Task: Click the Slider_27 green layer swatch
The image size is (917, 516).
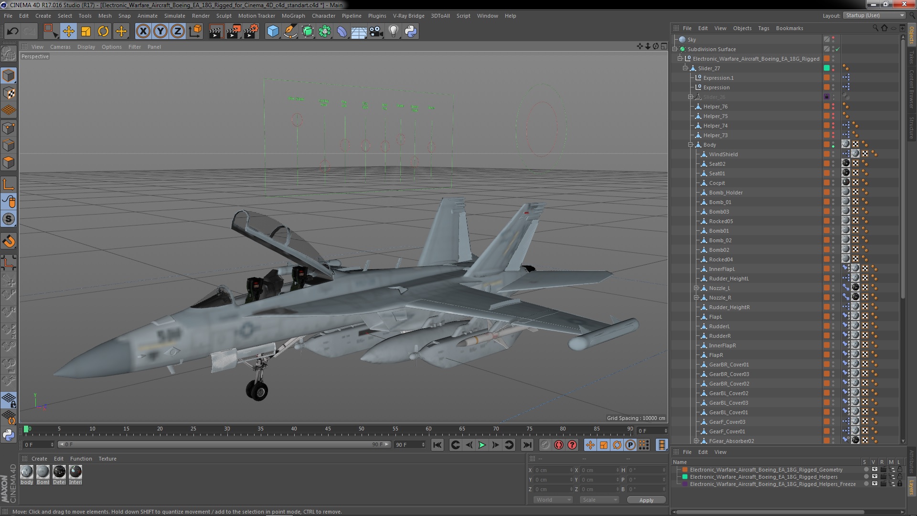Action: (827, 68)
